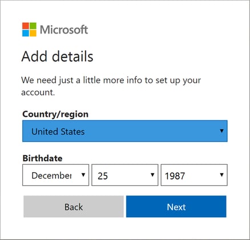Open the December birth month dropdown
Screen dimensions: 250x240
(x=55, y=175)
